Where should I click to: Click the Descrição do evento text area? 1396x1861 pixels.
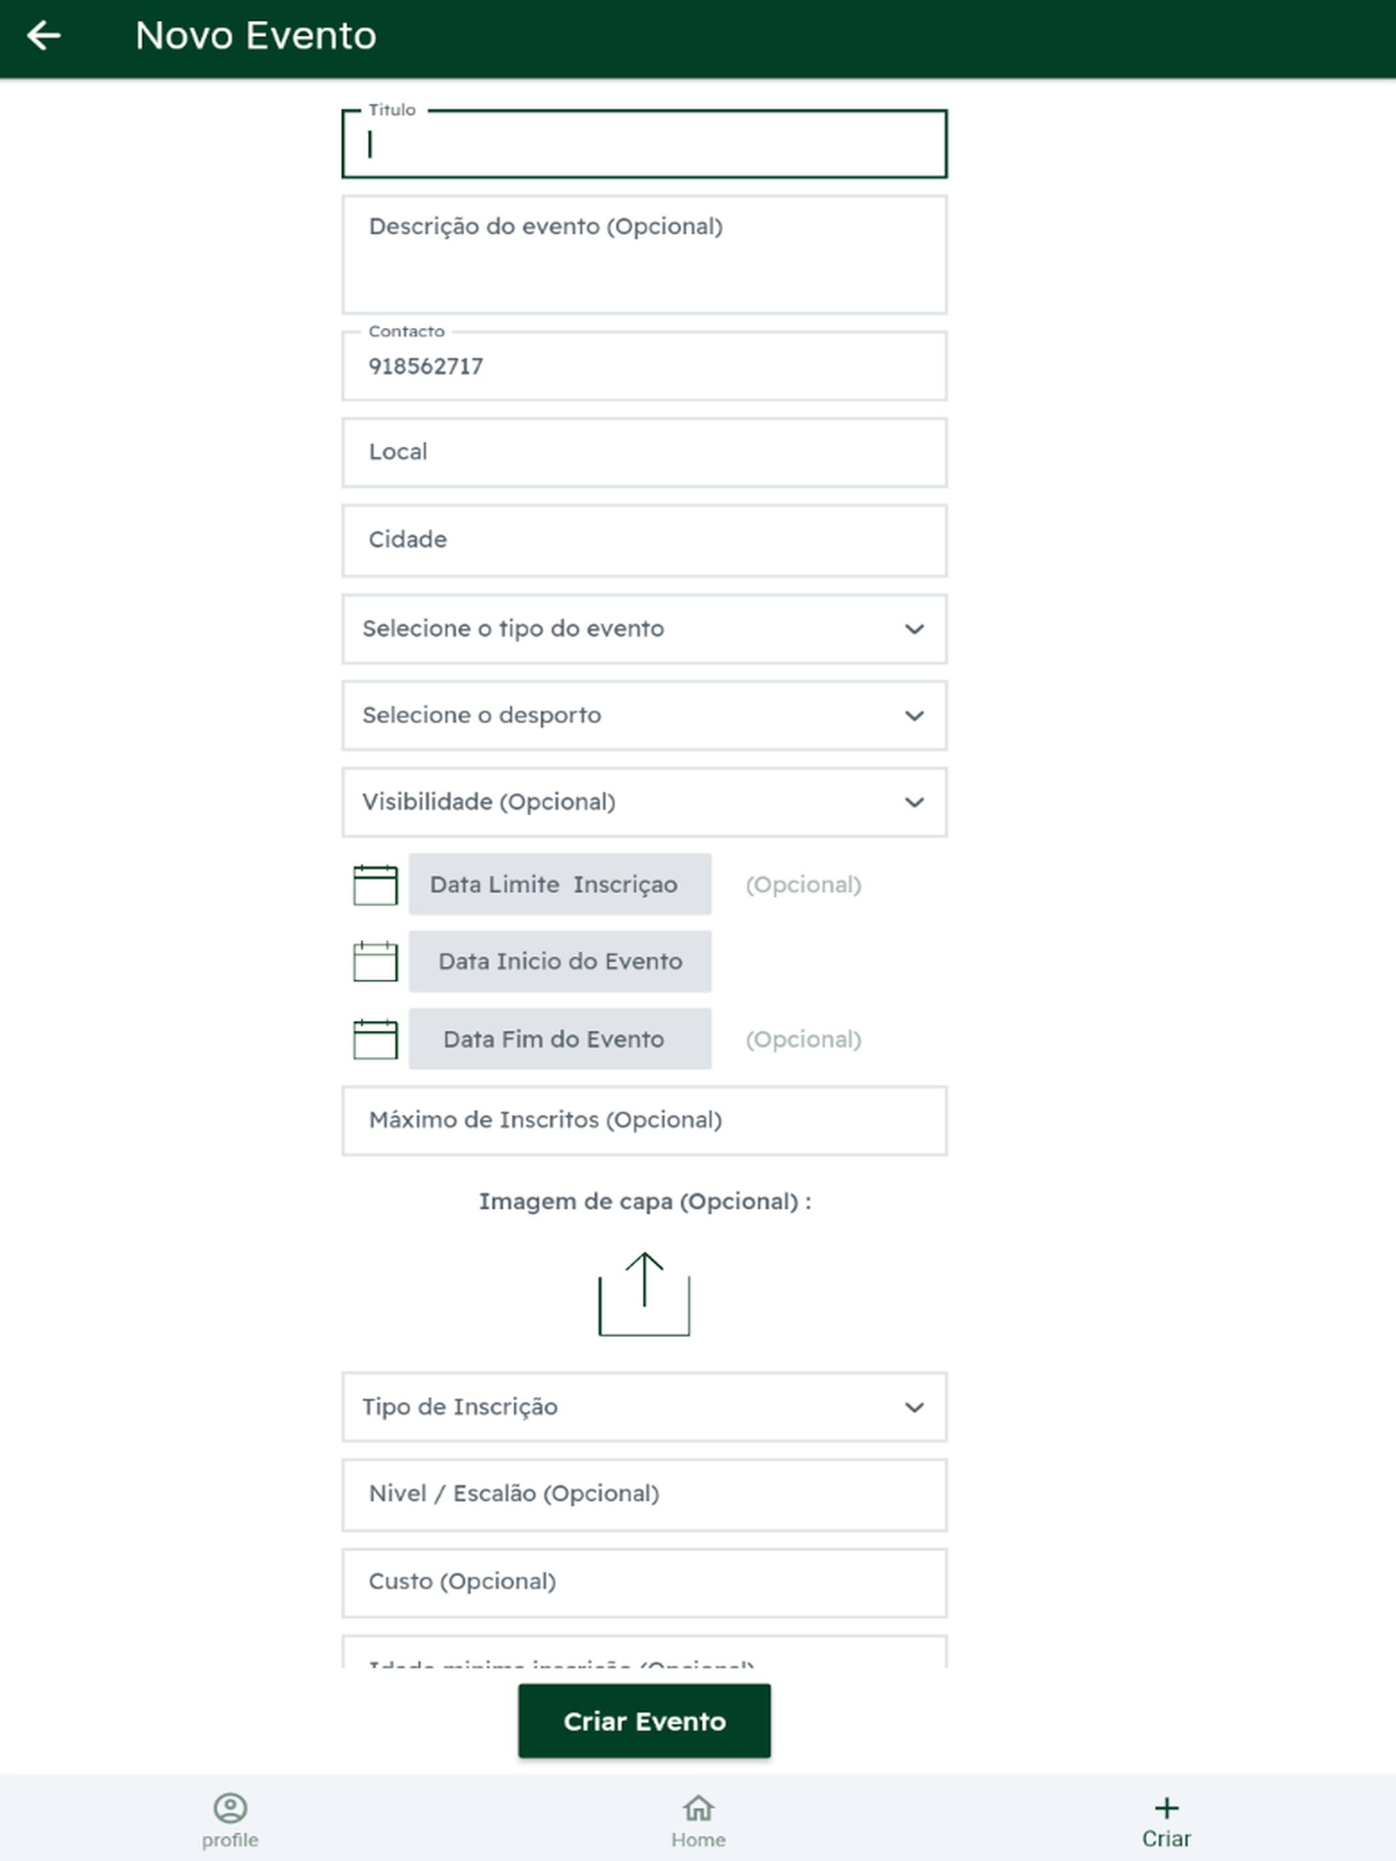click(x=645, y=255)
